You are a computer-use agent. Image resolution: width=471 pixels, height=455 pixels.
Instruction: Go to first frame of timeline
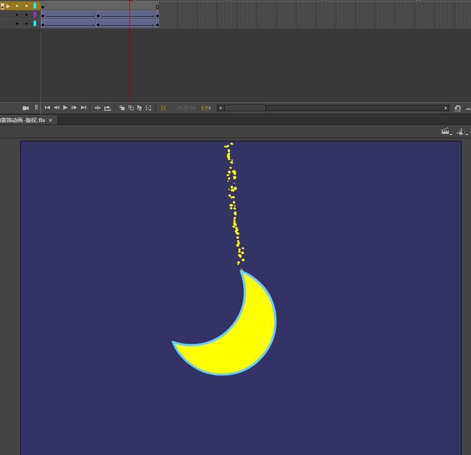tap(47, 108)
